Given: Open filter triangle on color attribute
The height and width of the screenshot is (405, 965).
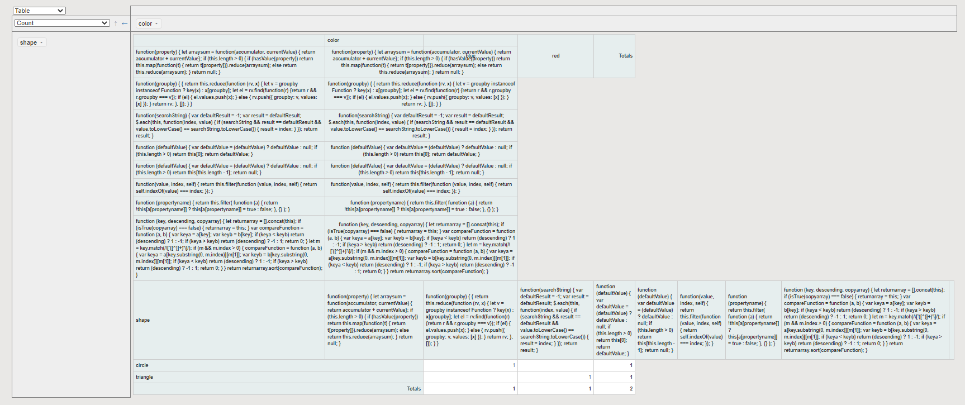Looking at the screenshot, I should tap(156, 23).
